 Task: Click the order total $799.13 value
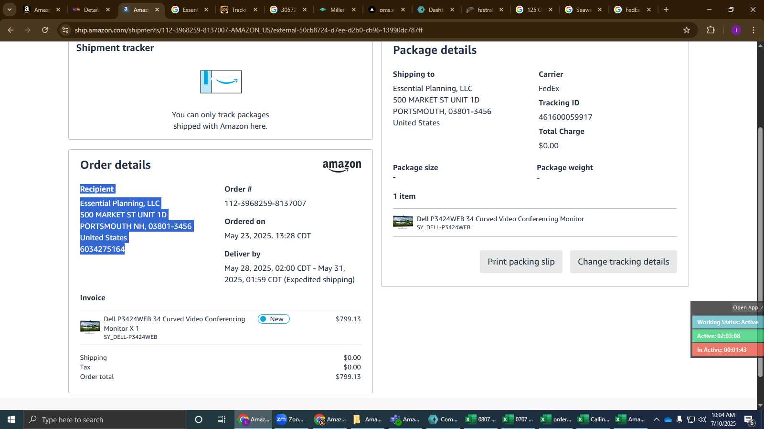(x=348, y=377)
